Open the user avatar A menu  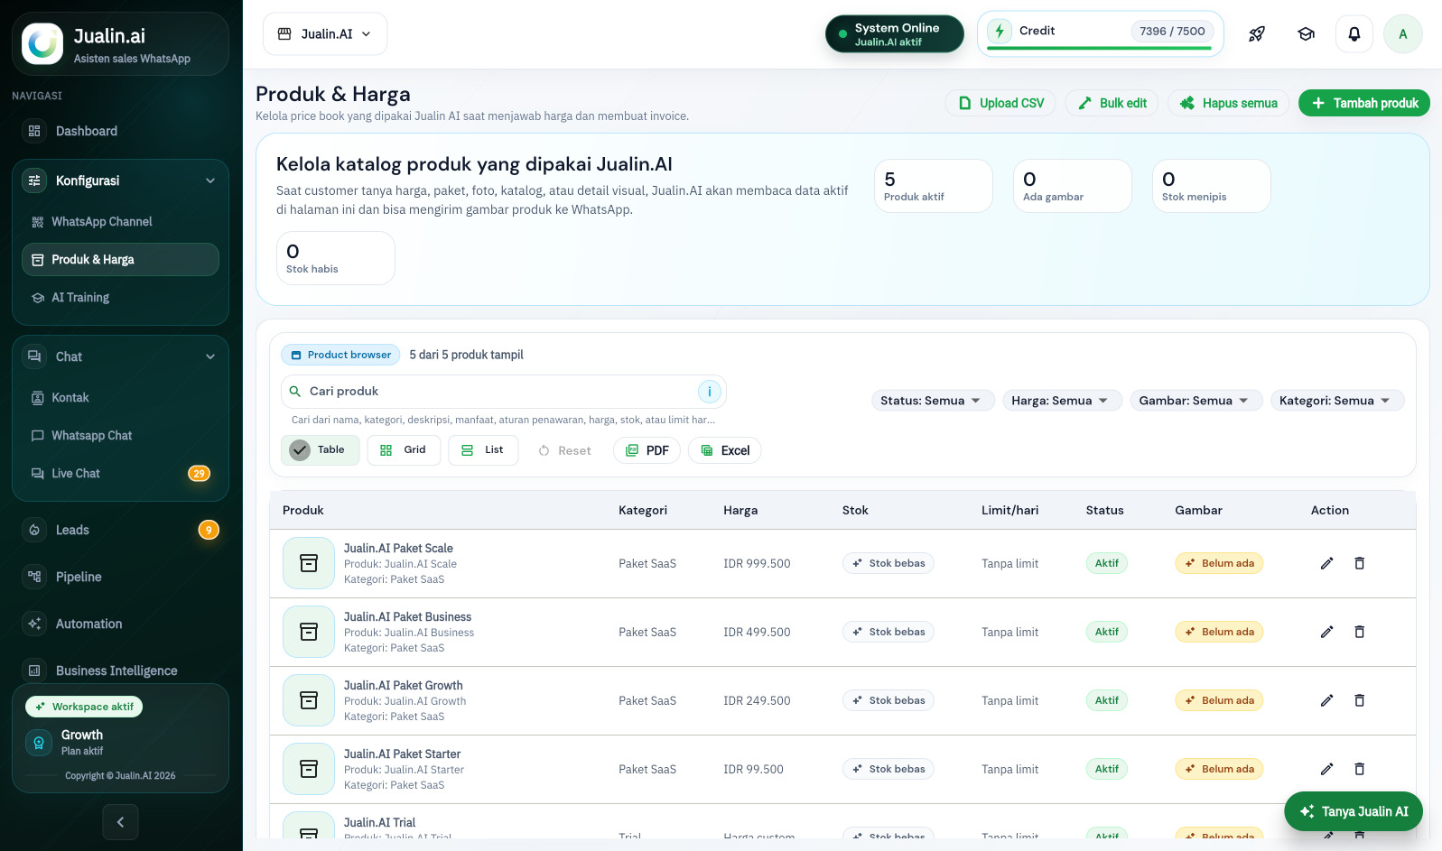click(1403, 34)
